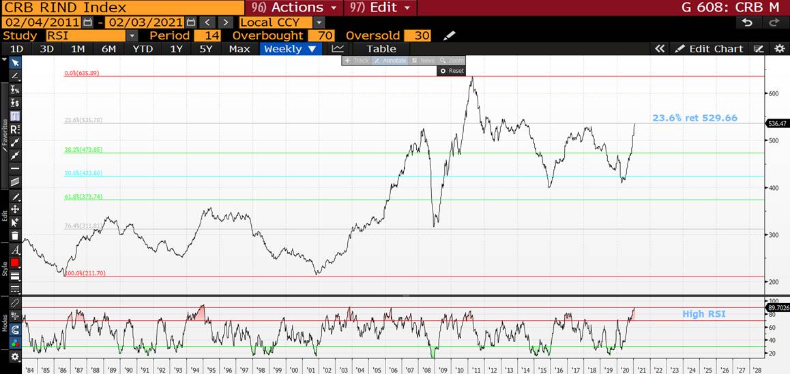This screenshot has height=374, width=790.
Task: Select the YTD range tab
Action: tap(143, 49)
